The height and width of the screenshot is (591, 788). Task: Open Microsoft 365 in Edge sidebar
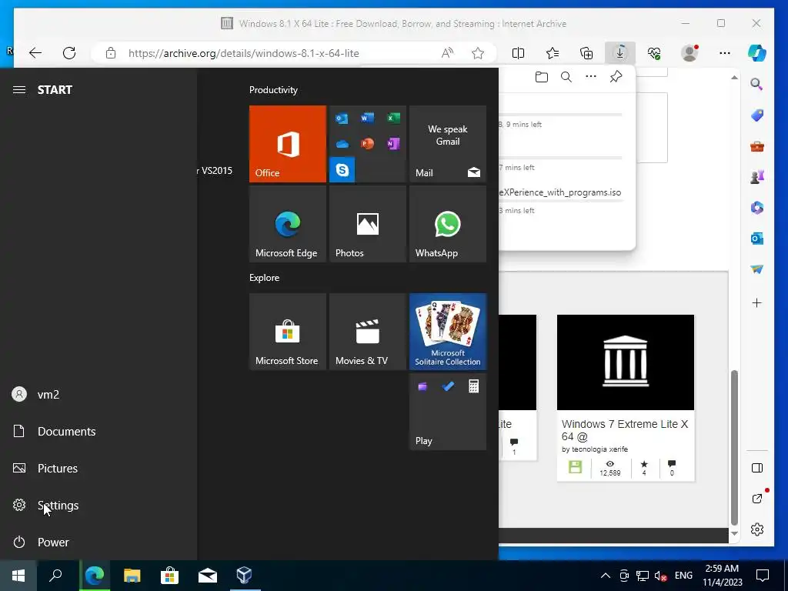coord(757,208)
